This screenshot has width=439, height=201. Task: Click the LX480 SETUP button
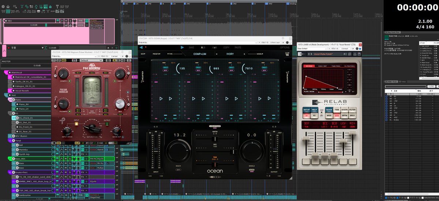click(307, 110)
